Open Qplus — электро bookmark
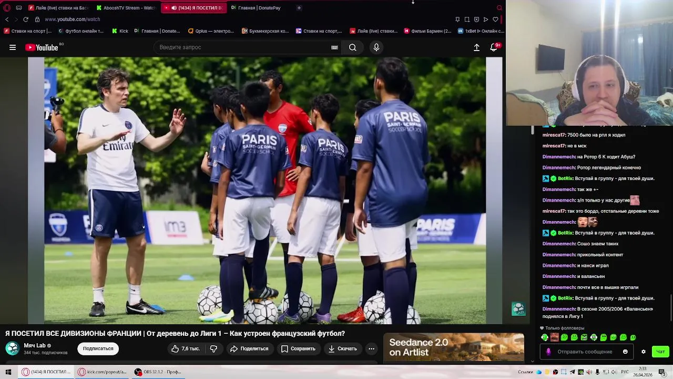Image resolution: width=673 pixels, height=379 pixels. click(210, 31)
